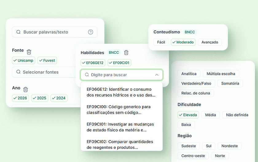Collapse the Habilidades dropdown with chevron
Image resolution: width=258 pixels, height=162 pixels.
point(157,75)
